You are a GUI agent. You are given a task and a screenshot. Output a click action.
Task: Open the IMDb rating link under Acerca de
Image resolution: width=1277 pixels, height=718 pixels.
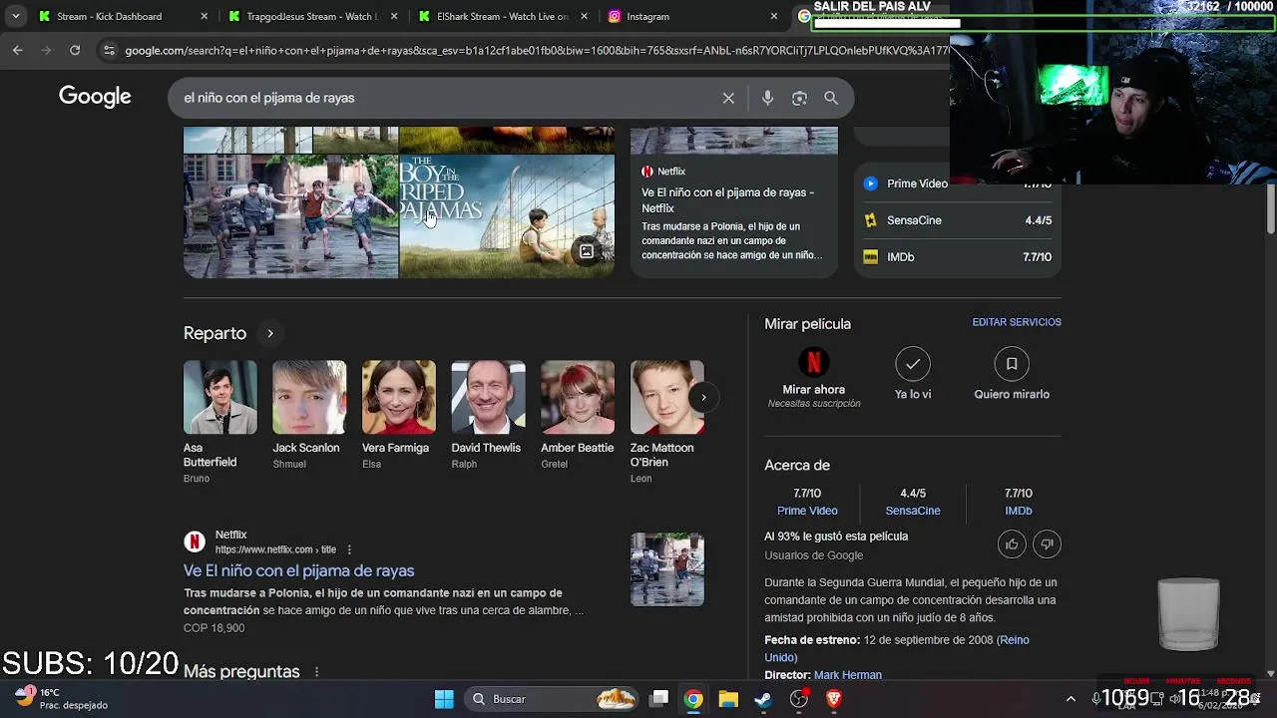click(1018, 511)
